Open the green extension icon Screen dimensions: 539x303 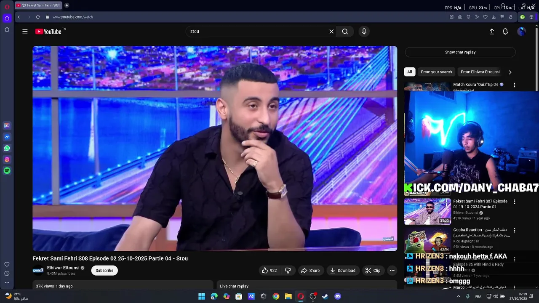[x=522, y=17]
